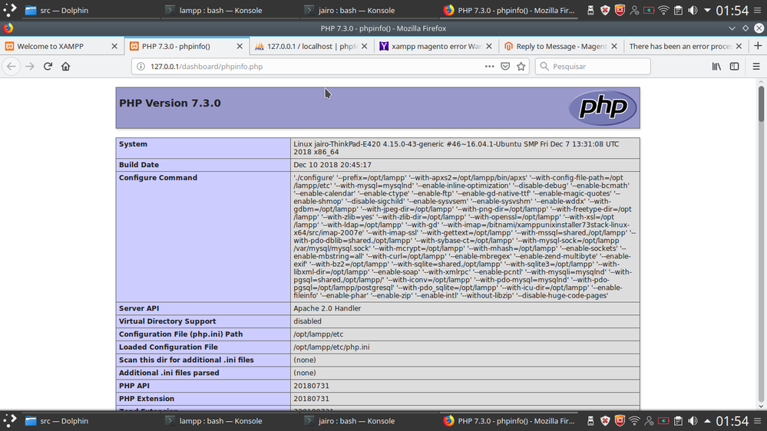Open the Wi-Fi network icon in top panel
The width and height of the screenshot is (767, 431).
coord(663,11)
